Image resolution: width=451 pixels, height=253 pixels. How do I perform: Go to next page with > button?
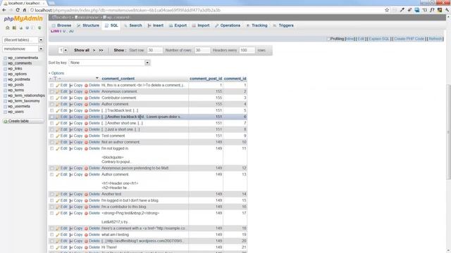94,50
